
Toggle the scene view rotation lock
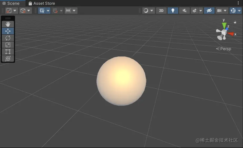[235, 22]
